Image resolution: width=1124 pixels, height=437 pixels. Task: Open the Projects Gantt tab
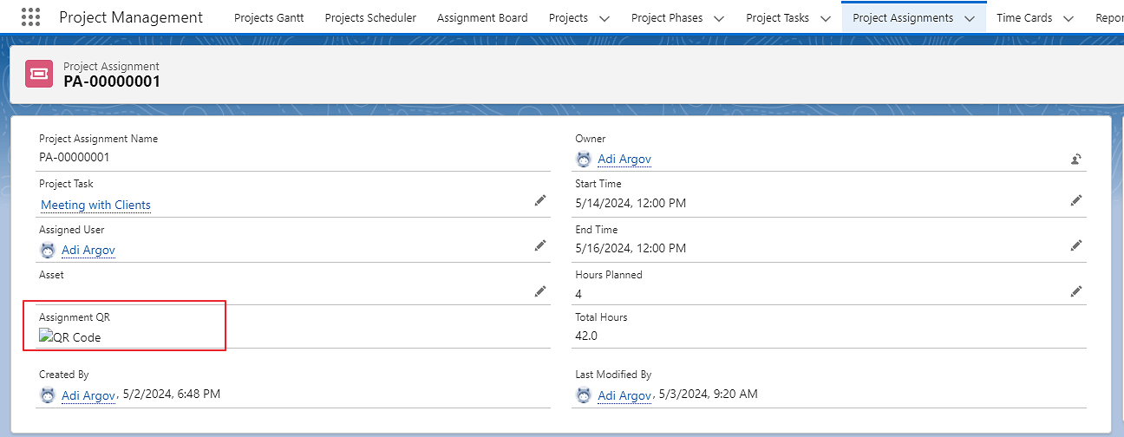[269, 18]
